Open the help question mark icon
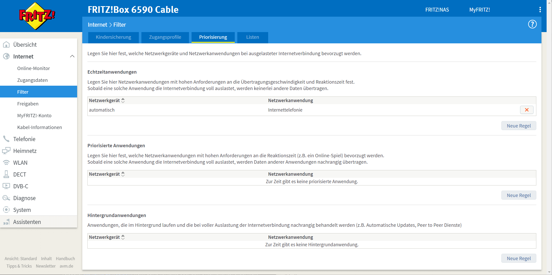This screenshot has width=552, height=275. 532,24
